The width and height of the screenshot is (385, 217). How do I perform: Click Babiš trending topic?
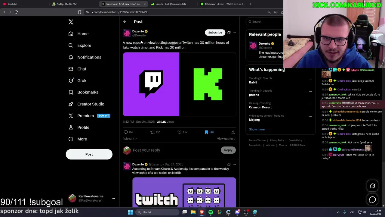coord(253,82)
